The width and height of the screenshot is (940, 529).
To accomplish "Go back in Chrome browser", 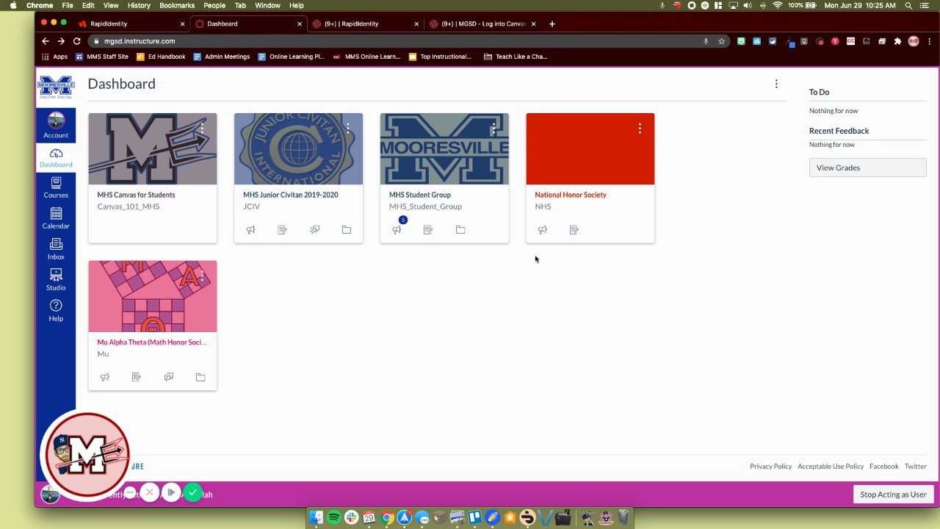I will tap(46, 41).
